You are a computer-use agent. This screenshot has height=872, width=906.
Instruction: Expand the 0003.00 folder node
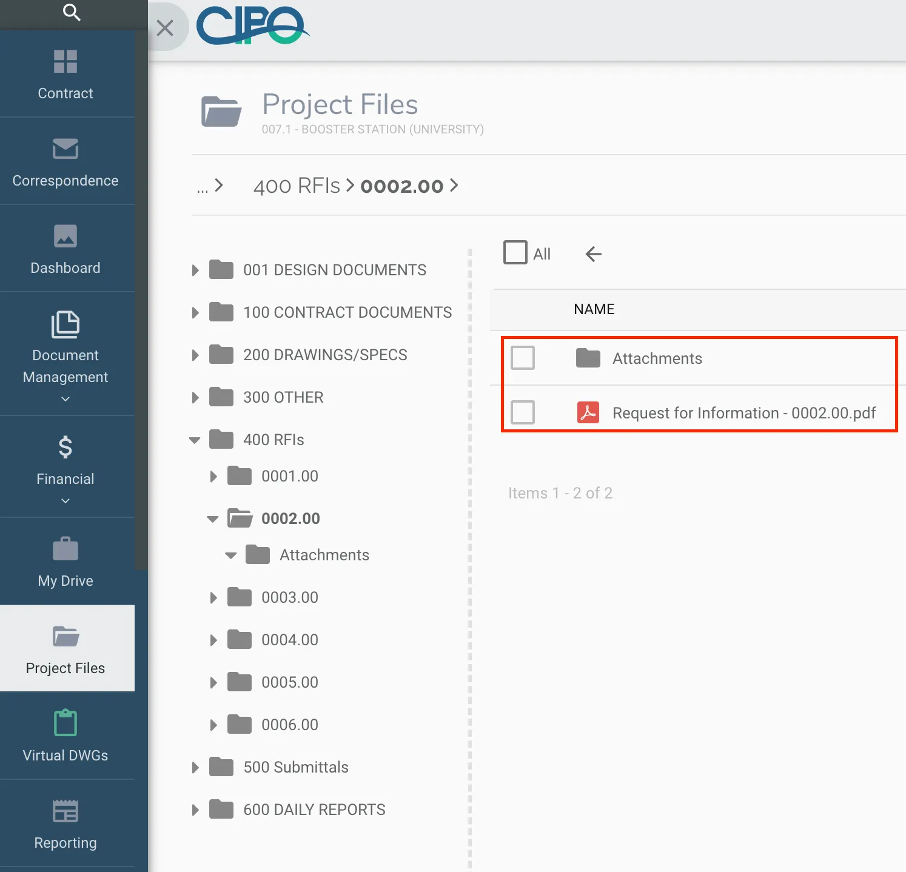pyautogui.click(x=213, y=598)
